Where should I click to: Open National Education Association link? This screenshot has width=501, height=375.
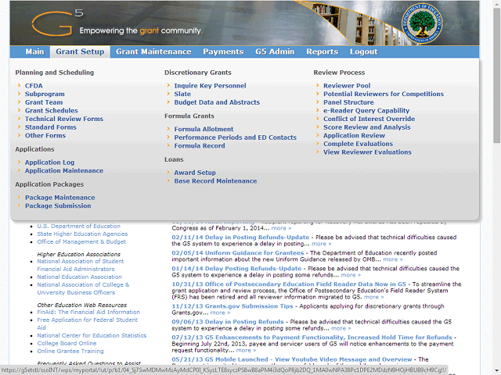point(79,277)
